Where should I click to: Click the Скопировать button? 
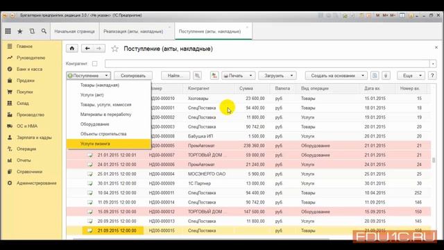click(133, 76)
